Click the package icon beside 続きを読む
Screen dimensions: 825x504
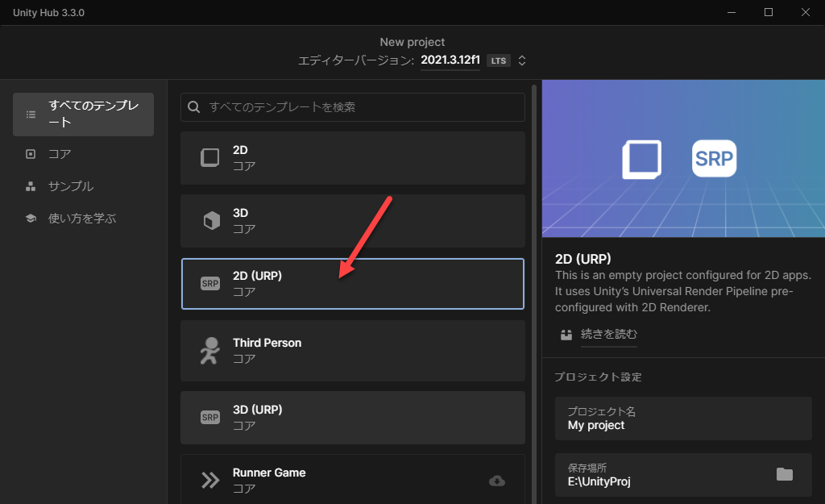tap(566, 335)
